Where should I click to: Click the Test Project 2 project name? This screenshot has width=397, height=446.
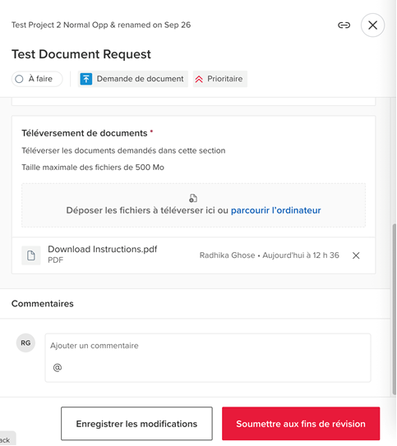101,25
